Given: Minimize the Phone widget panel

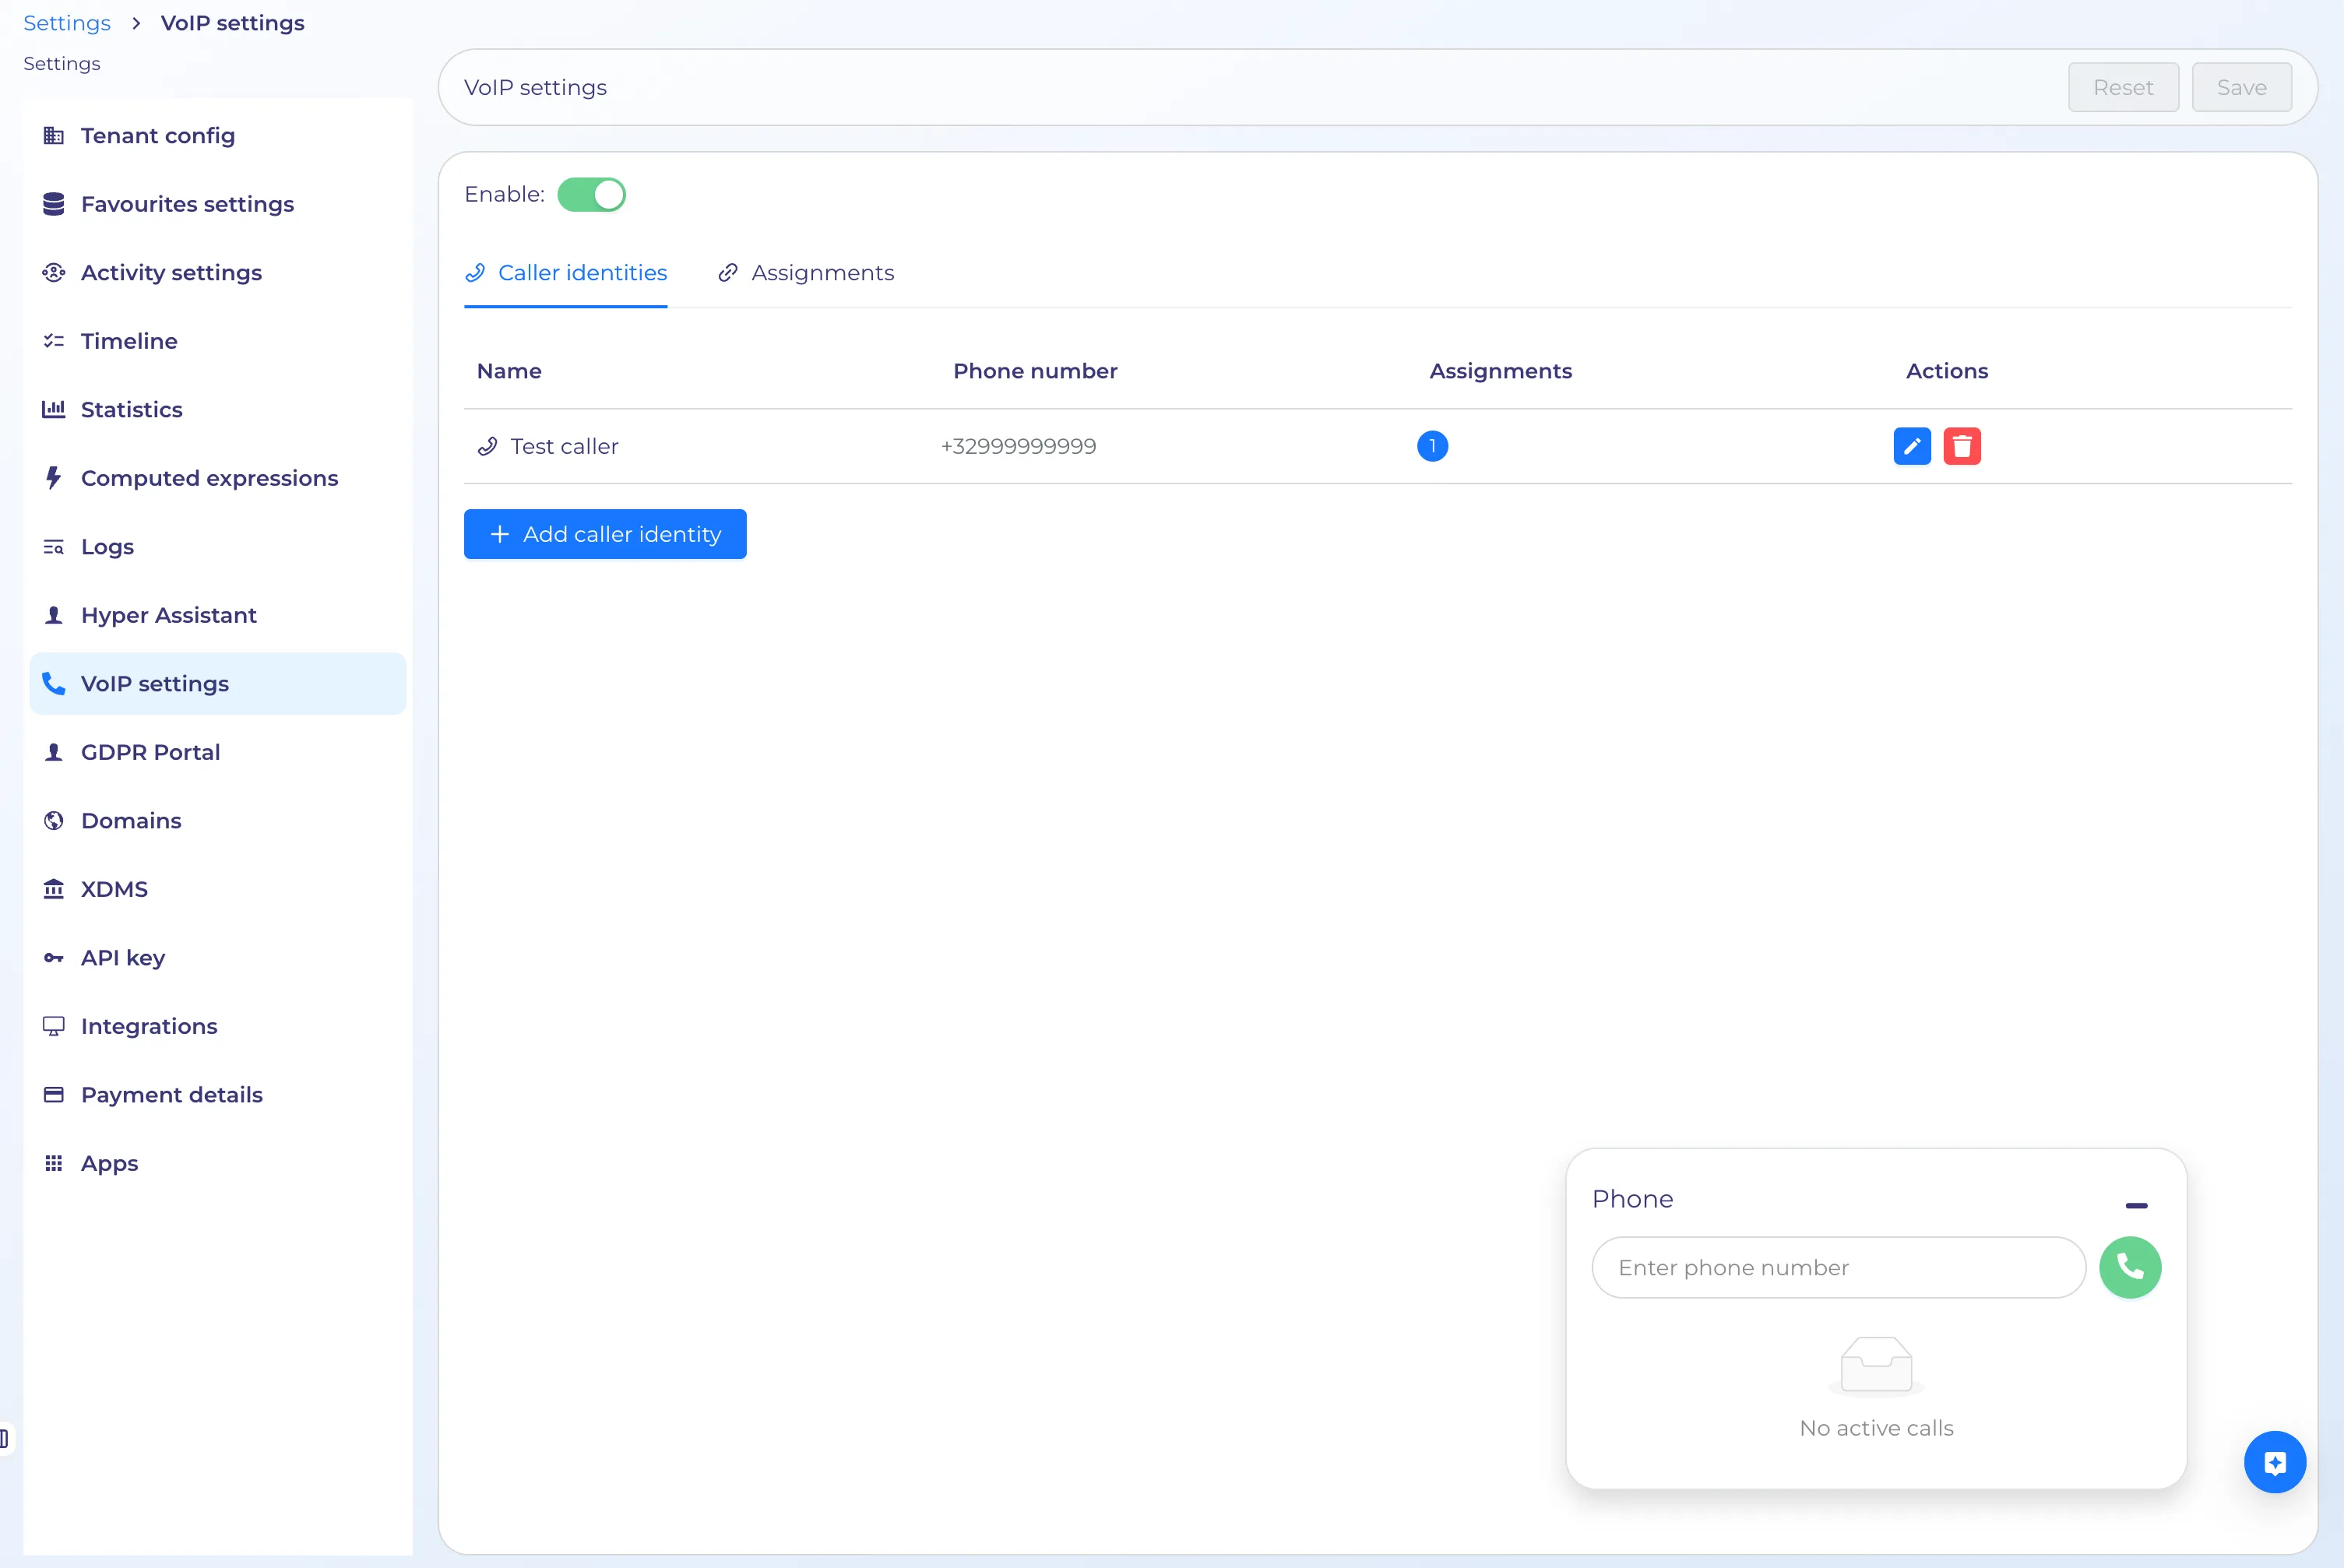Looking at the screenshot, I should coord(2137,1205).
